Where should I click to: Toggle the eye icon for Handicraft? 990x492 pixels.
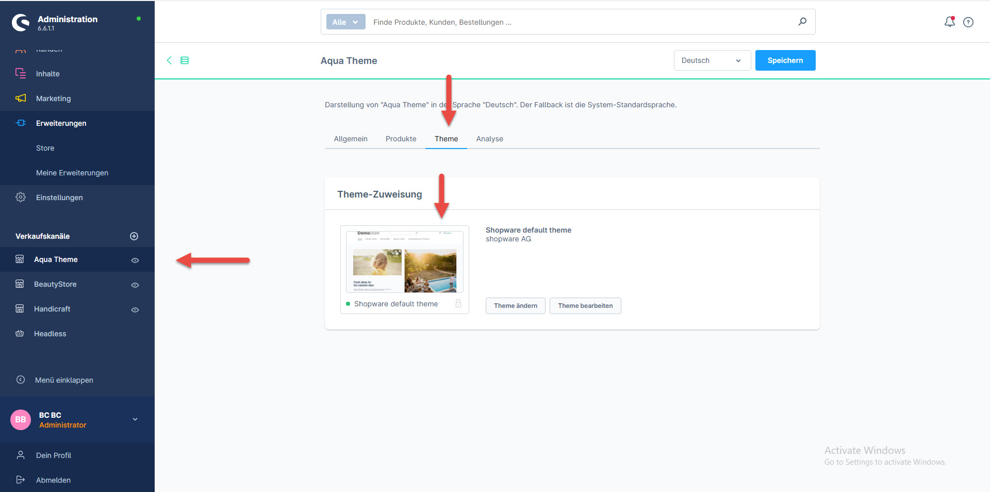tap(135, 310)
